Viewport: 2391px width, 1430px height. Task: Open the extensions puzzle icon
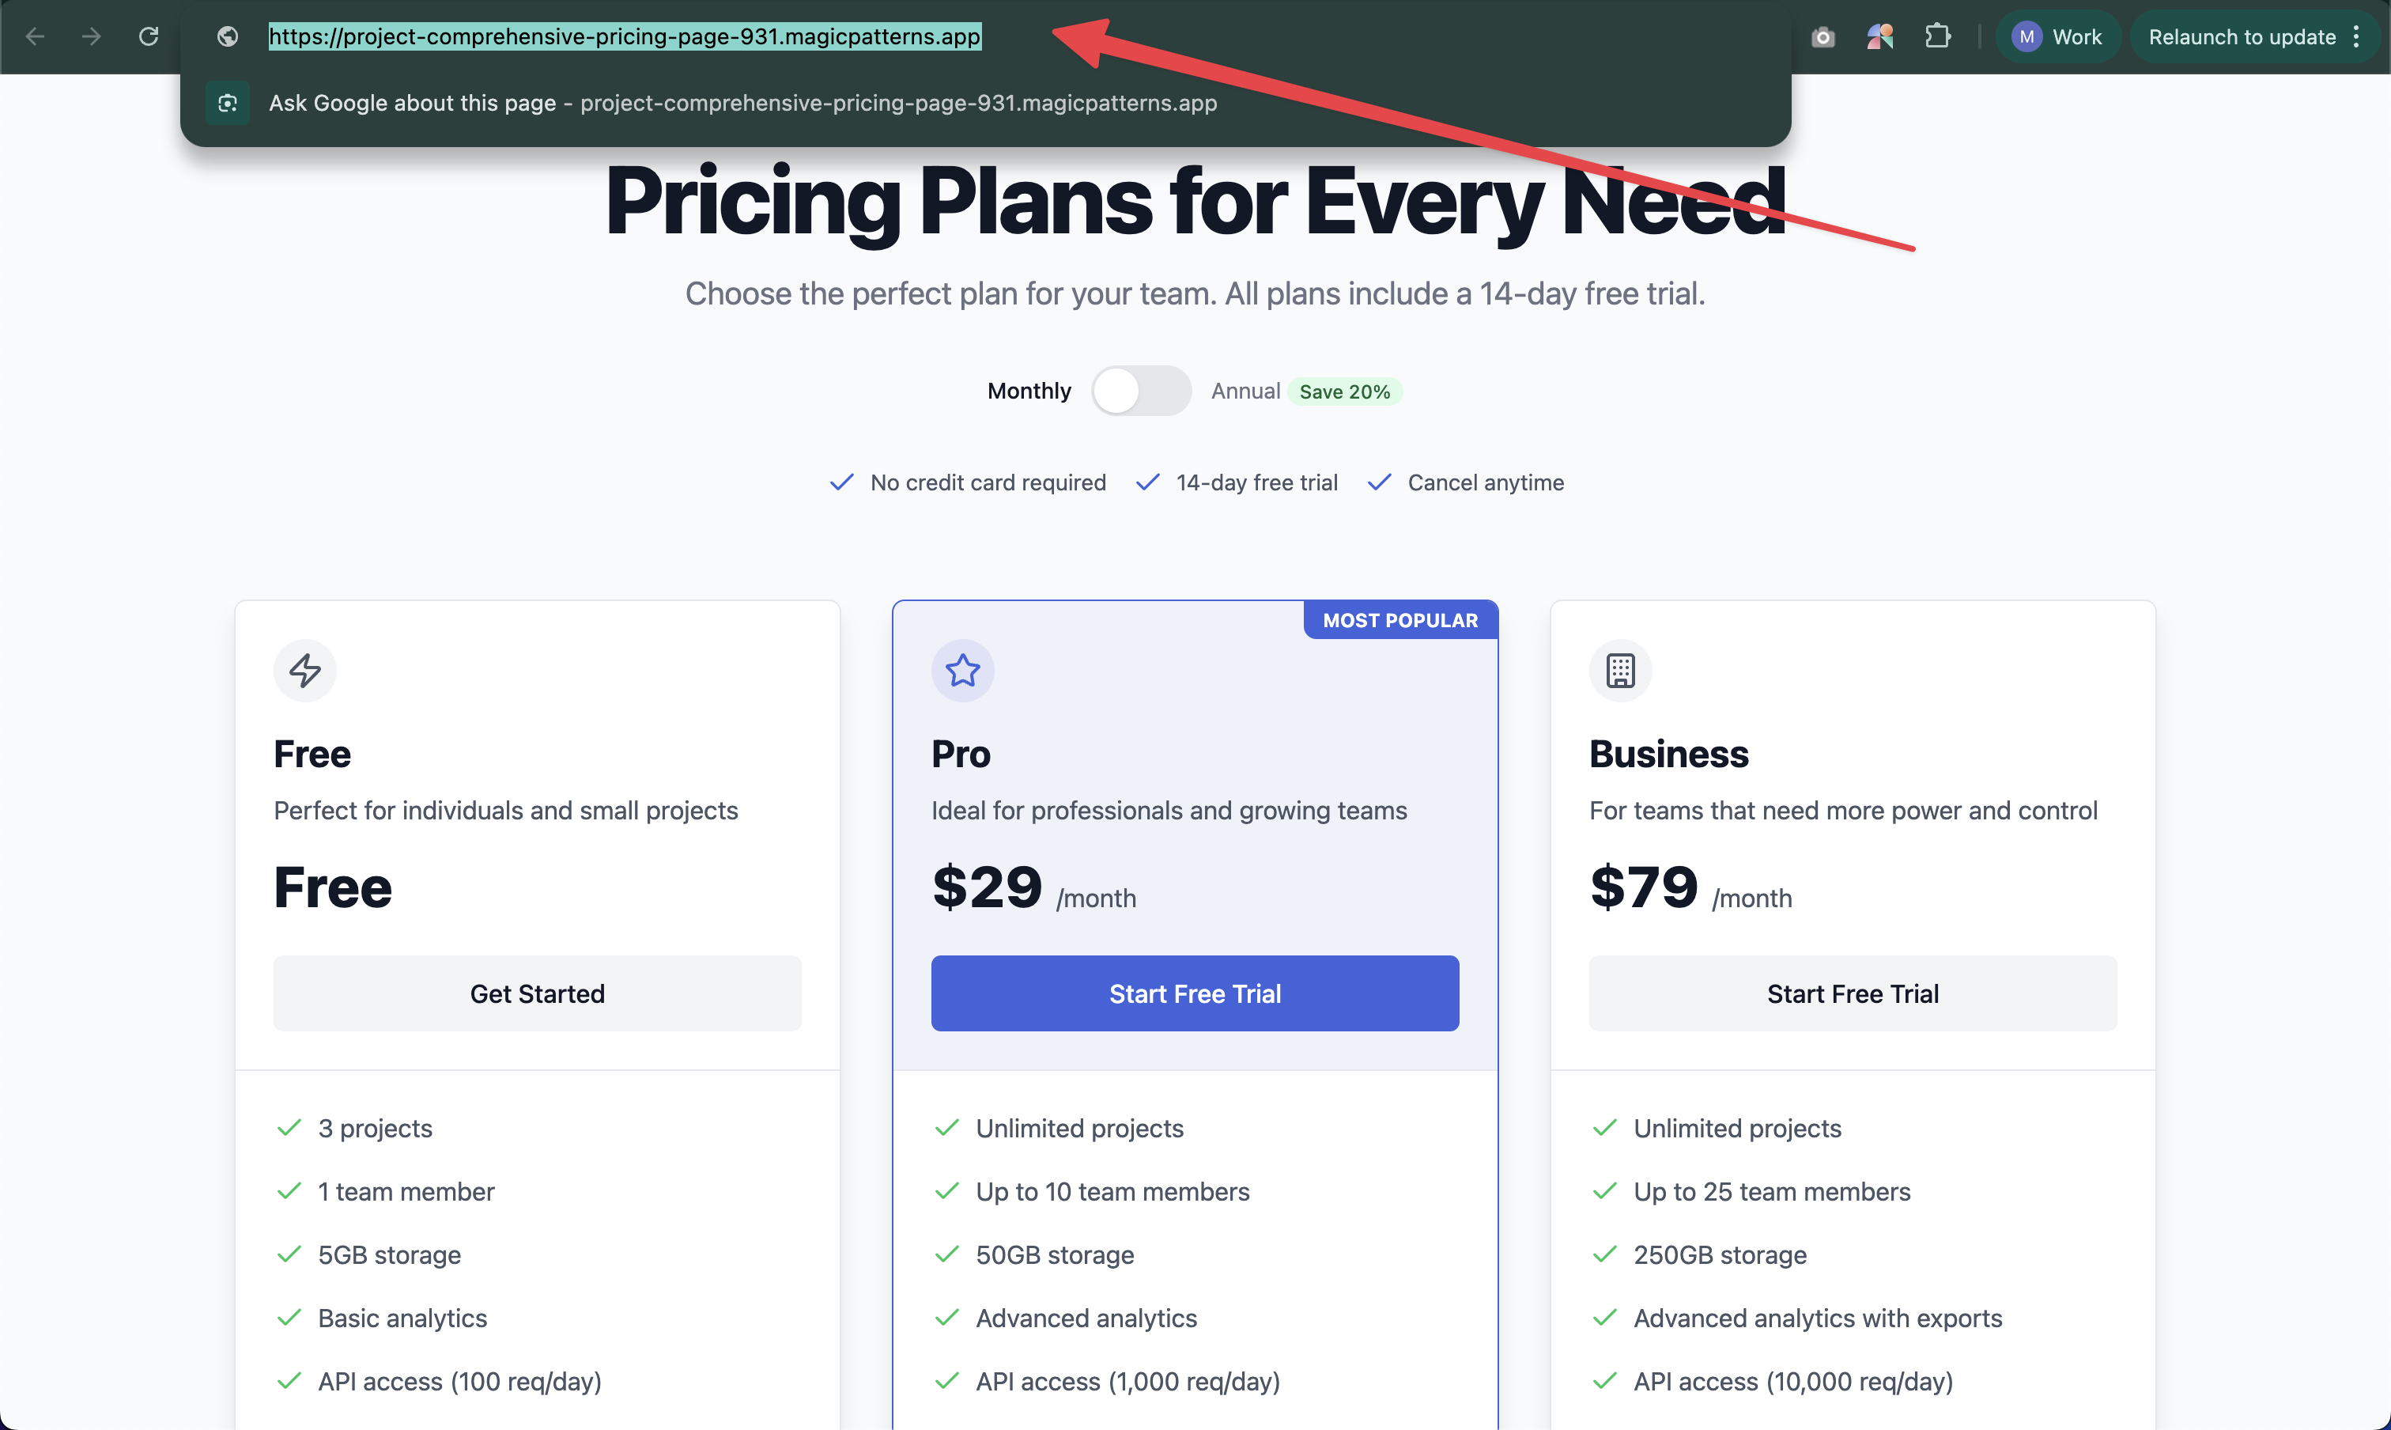pyautogui.click(x=1937, y=36)
